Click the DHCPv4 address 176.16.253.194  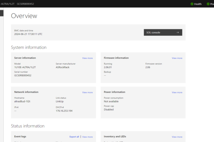pos(64,111)
